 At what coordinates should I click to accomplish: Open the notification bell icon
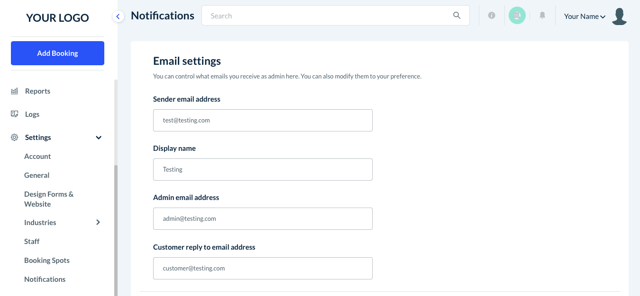coord(542,16)
